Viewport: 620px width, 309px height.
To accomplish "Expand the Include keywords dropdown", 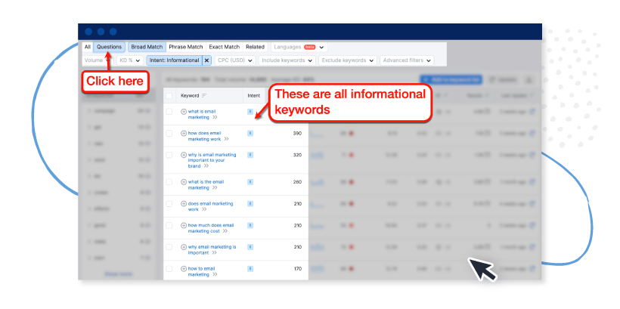I will (x=287, y=60).
